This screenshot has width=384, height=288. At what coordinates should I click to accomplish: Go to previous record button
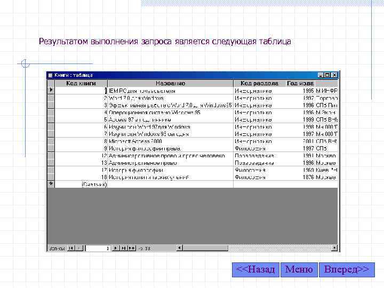79,248
